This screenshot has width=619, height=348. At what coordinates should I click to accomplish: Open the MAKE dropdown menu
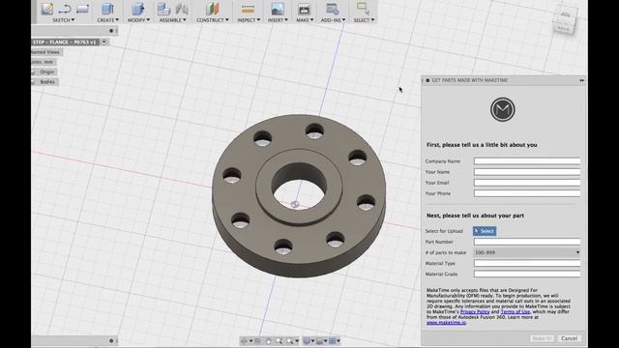pyautogui.click(x=305, y=19)
